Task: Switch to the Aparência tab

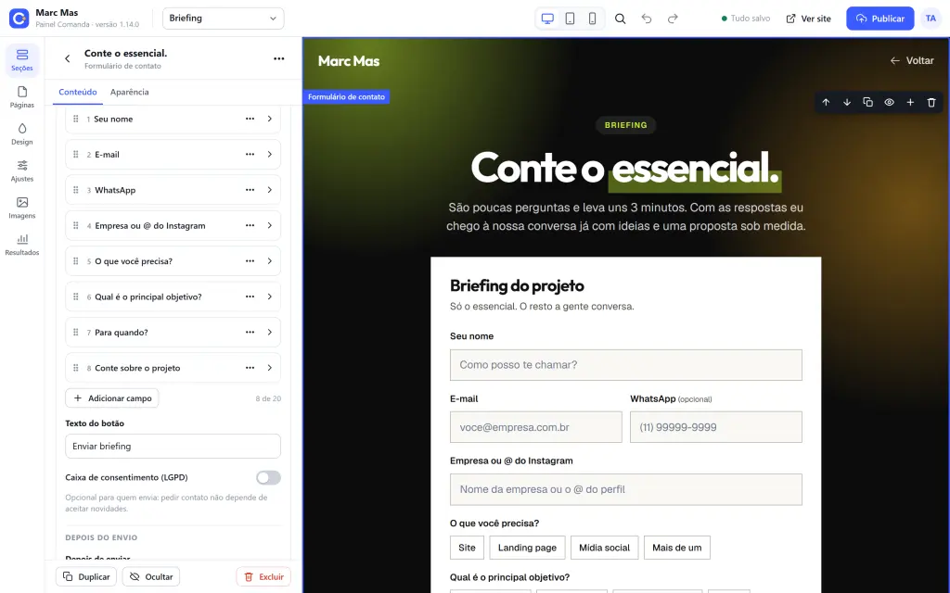Action: tap(129, 92)
